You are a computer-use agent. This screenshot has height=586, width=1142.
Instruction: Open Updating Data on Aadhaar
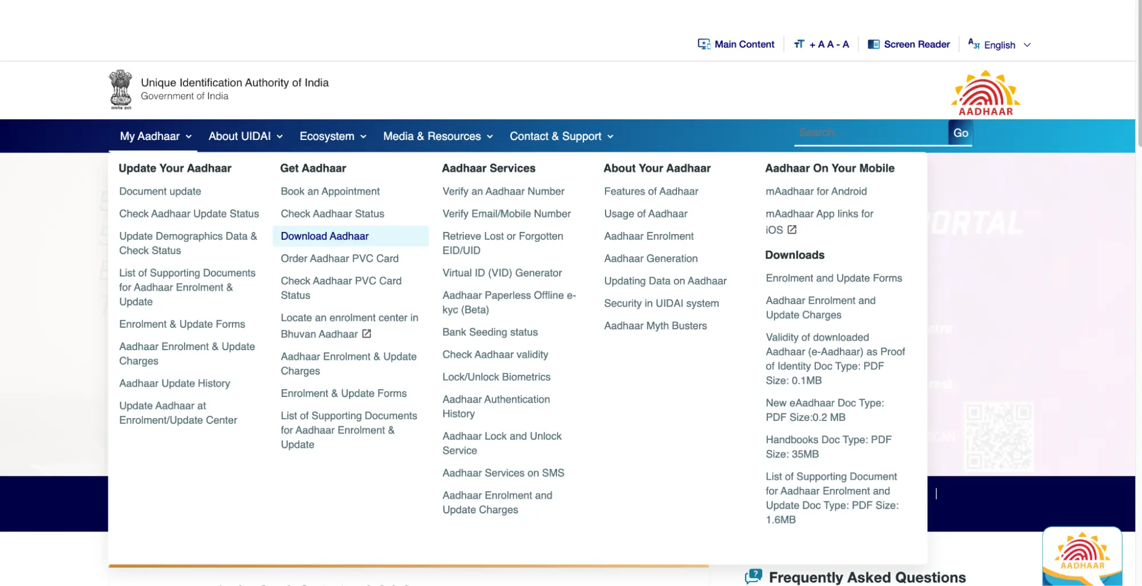(666, 281)
